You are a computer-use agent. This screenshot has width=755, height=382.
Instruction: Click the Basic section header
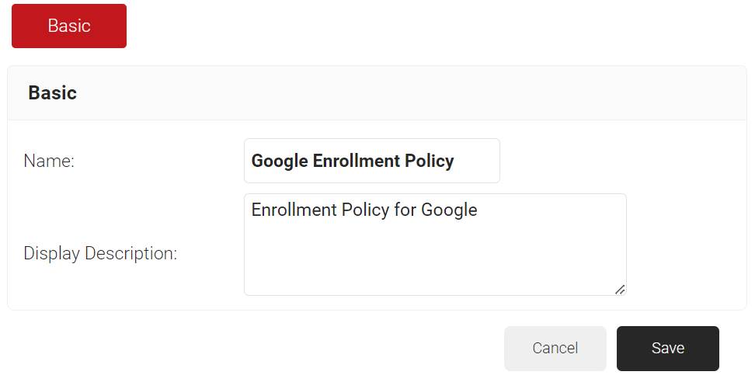click(377, 93)
